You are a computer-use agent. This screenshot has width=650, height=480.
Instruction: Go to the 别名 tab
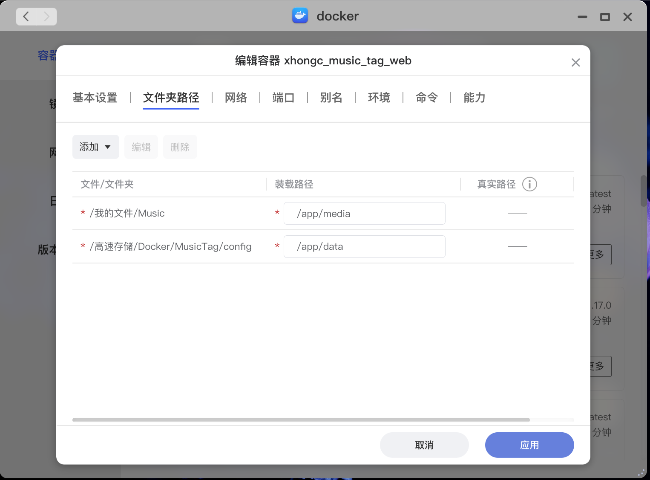point(331,98)
